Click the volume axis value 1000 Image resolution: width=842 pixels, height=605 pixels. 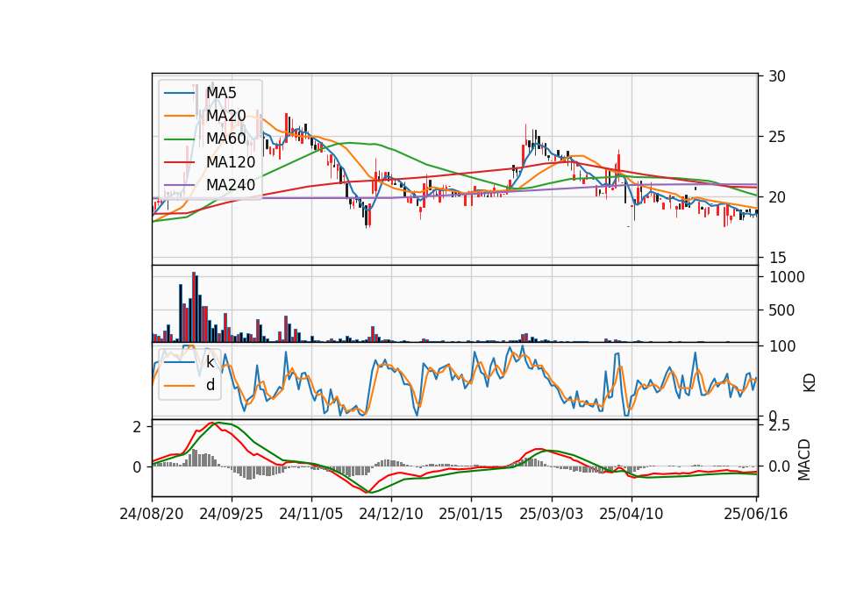click(x=788, y=277)
